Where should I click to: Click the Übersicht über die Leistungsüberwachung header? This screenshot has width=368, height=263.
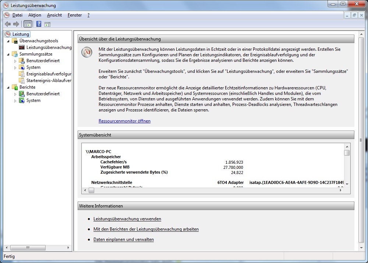(x=216, y=39)
